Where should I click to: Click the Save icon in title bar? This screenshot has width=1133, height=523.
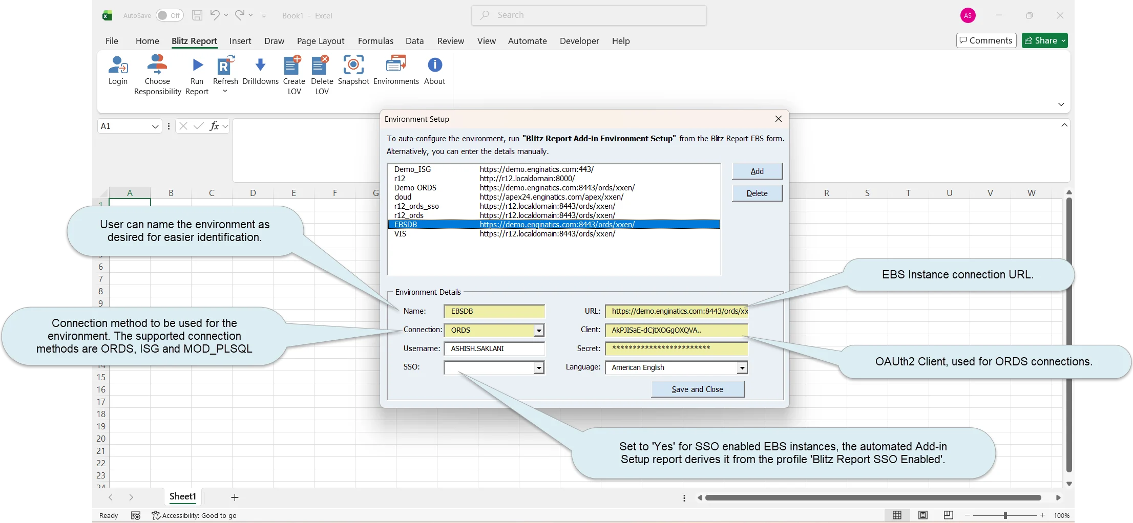[197, 15]
